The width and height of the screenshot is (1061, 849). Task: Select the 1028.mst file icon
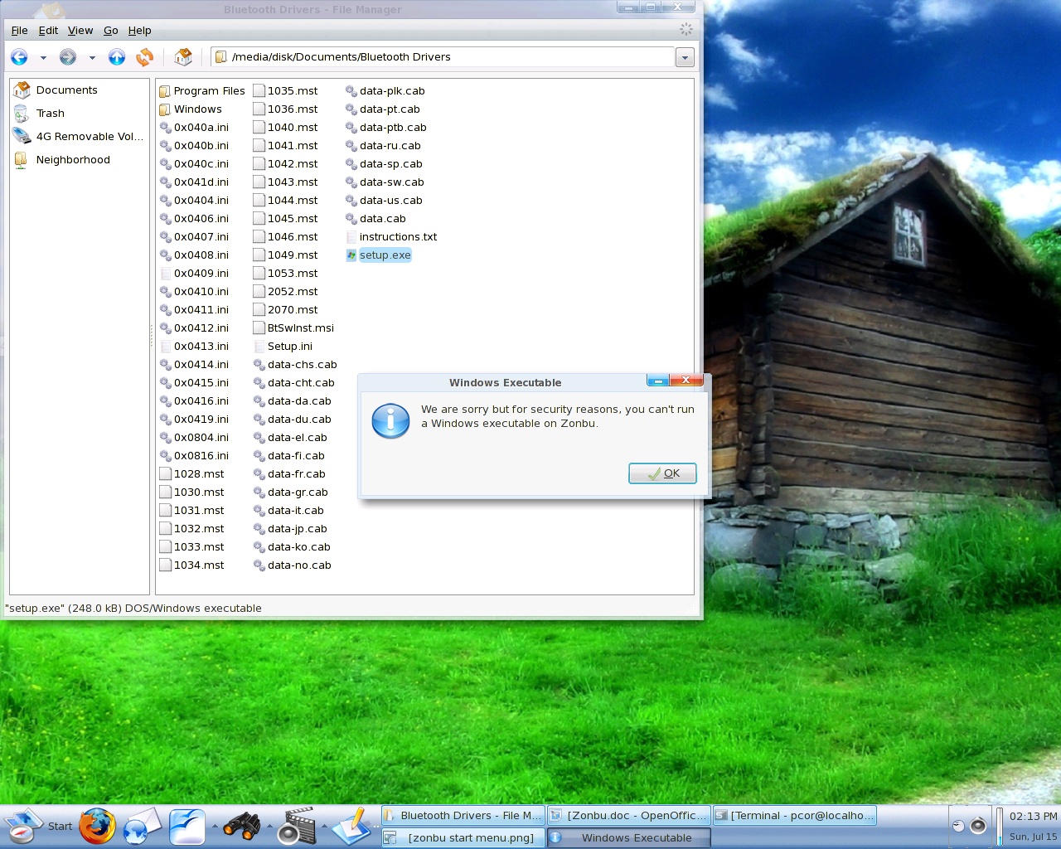click(165, 474)
